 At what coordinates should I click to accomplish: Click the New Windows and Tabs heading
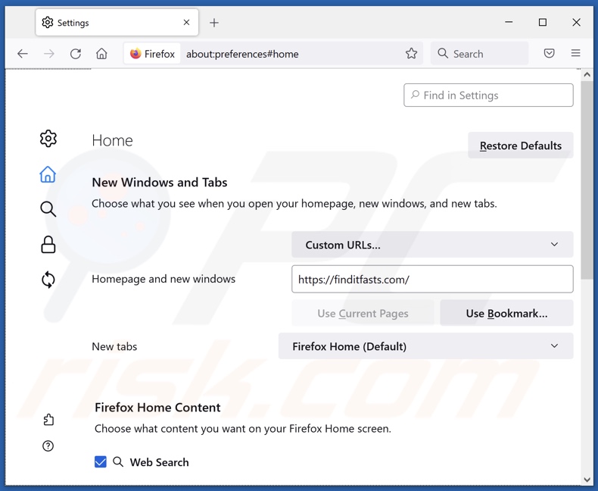(160, 182)
